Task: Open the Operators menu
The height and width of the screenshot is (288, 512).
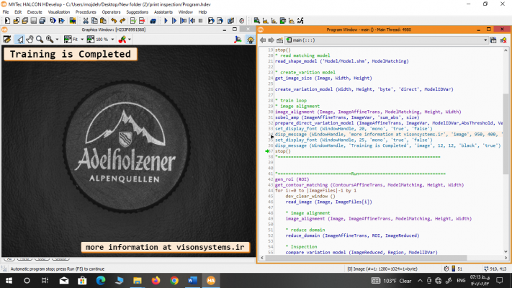Action: 110,12
